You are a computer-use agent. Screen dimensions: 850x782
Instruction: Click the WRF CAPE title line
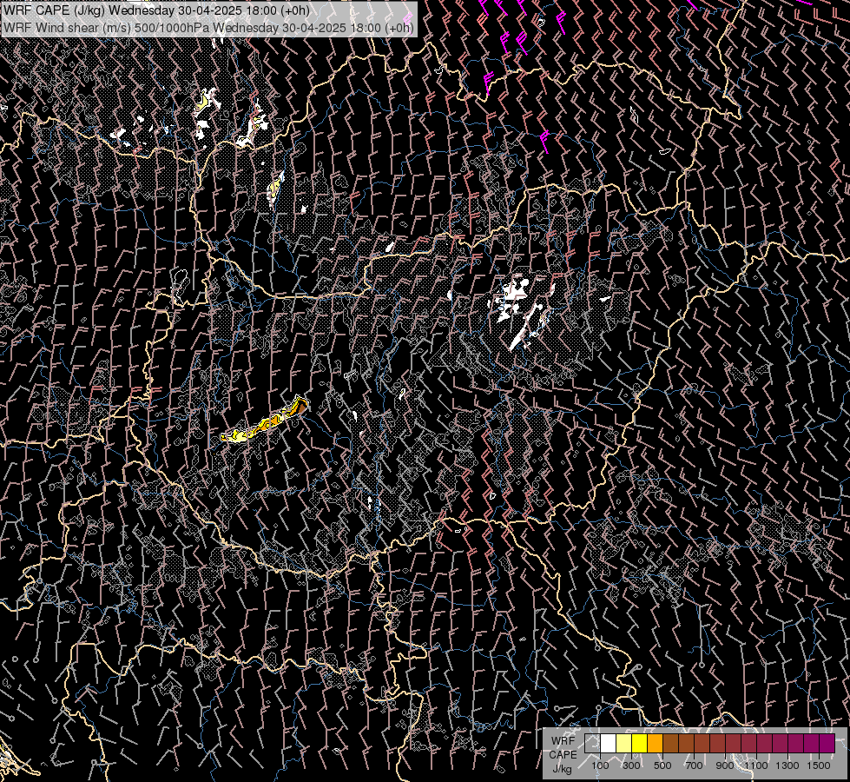point(156,10)
